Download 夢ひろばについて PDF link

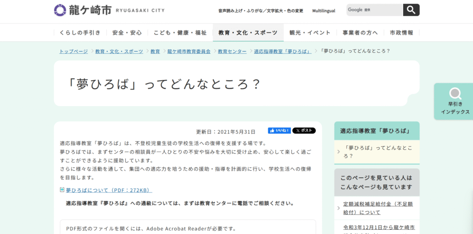coord(109,190)
